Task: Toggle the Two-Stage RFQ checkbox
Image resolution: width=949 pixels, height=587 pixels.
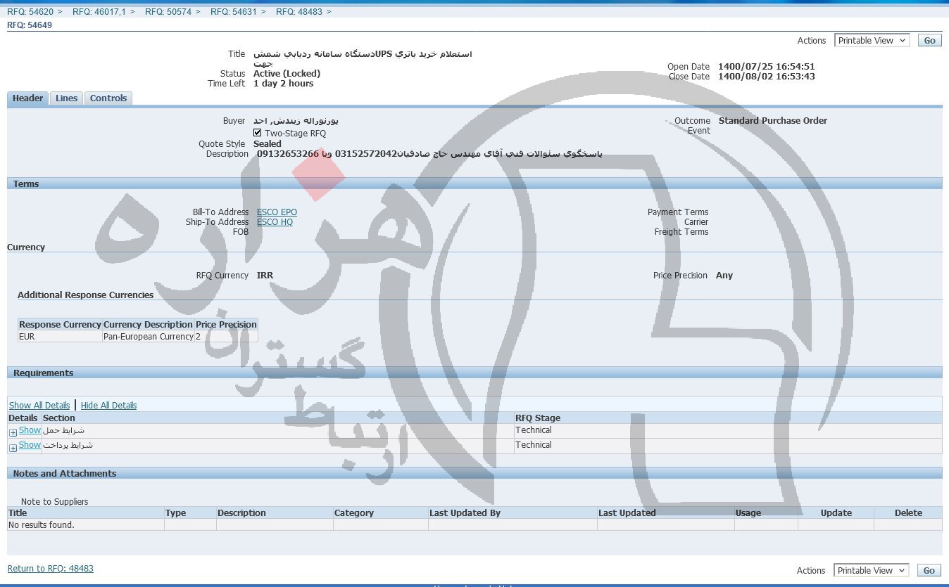Action: pos(258,133)
